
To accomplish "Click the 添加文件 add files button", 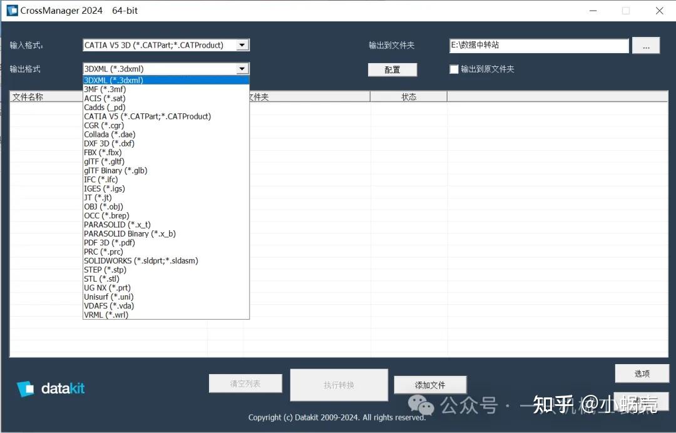I will [429, 385].
